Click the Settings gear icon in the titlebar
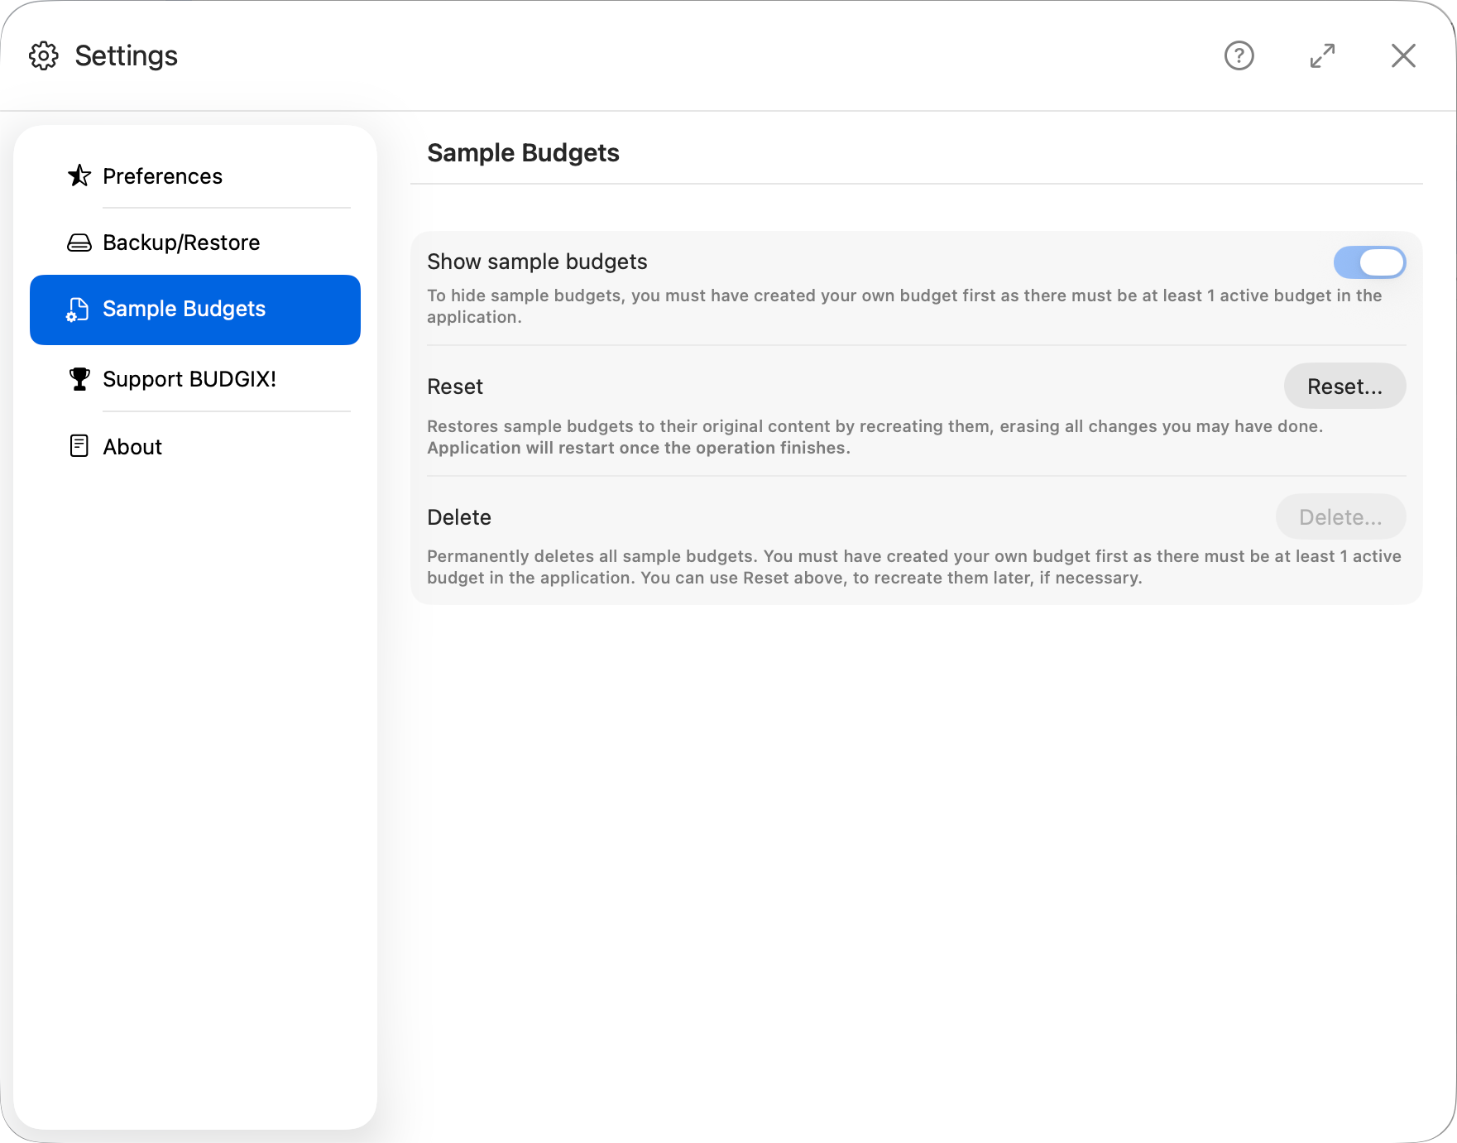 (44, 55)
